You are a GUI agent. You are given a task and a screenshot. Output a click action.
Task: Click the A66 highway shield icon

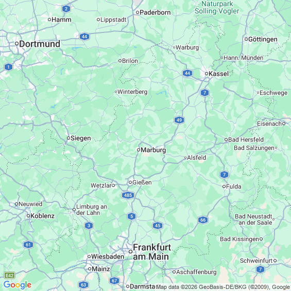[x=203, y=220]
